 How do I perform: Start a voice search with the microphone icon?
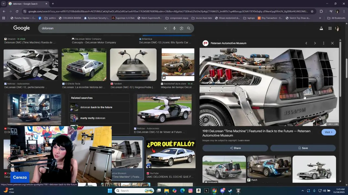pos(174,28)
